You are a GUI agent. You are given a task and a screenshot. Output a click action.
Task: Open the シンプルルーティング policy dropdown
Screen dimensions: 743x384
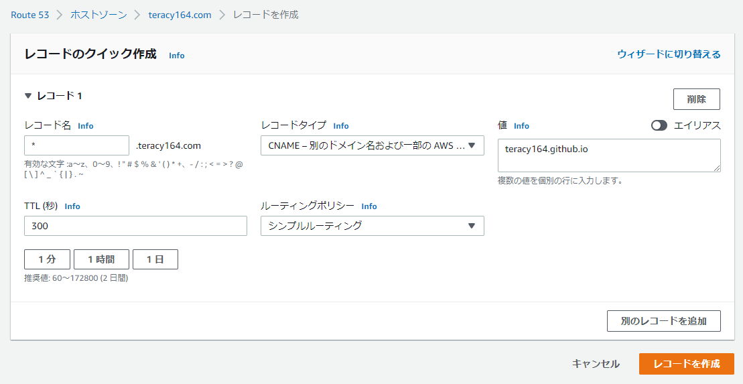(373, 226)
